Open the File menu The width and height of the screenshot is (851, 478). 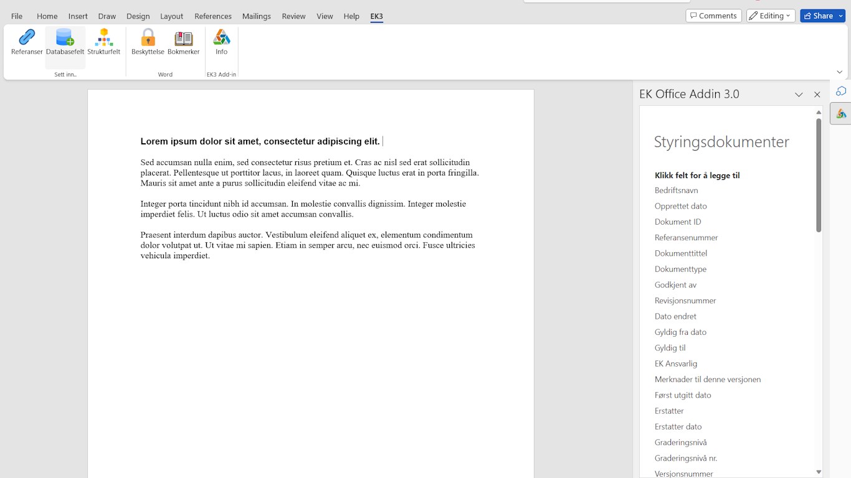(x=17, y=16)
